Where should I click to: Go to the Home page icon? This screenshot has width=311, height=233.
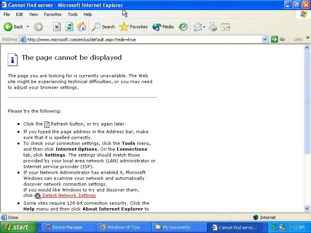[82, 27]
